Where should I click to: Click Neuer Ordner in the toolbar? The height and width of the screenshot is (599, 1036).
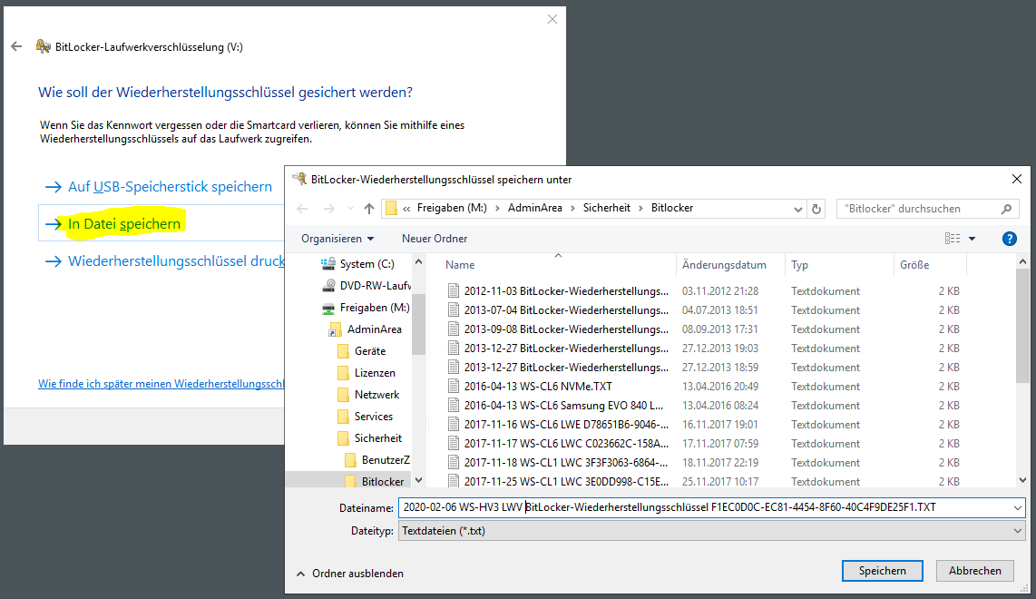click(x=435, y=239)
